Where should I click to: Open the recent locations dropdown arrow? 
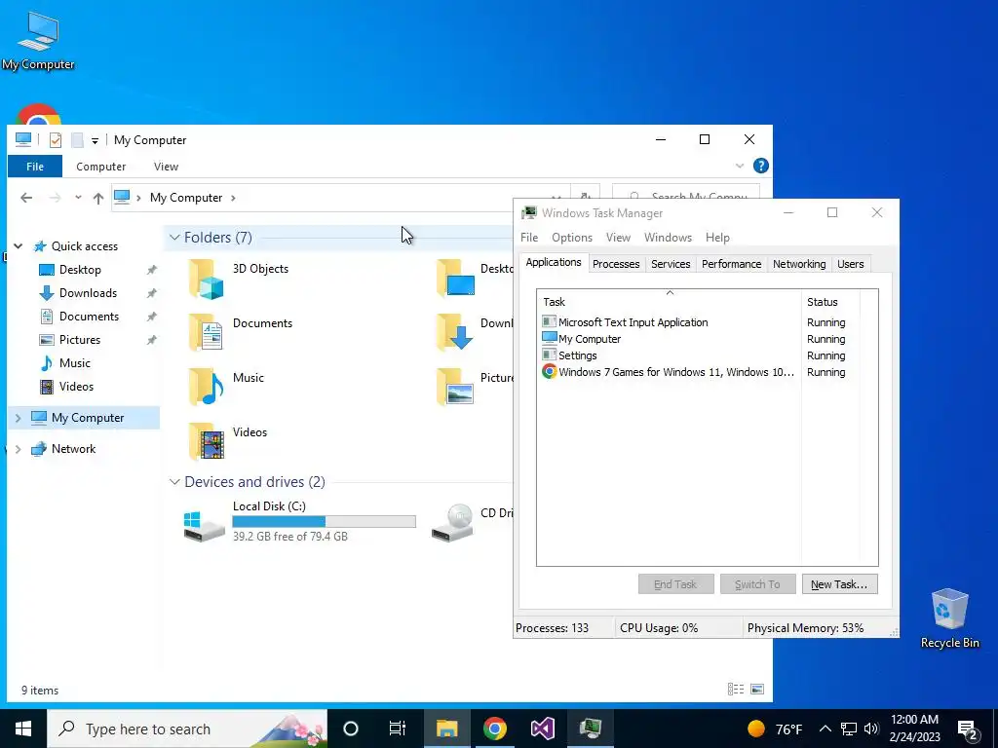tap(78, 197)
